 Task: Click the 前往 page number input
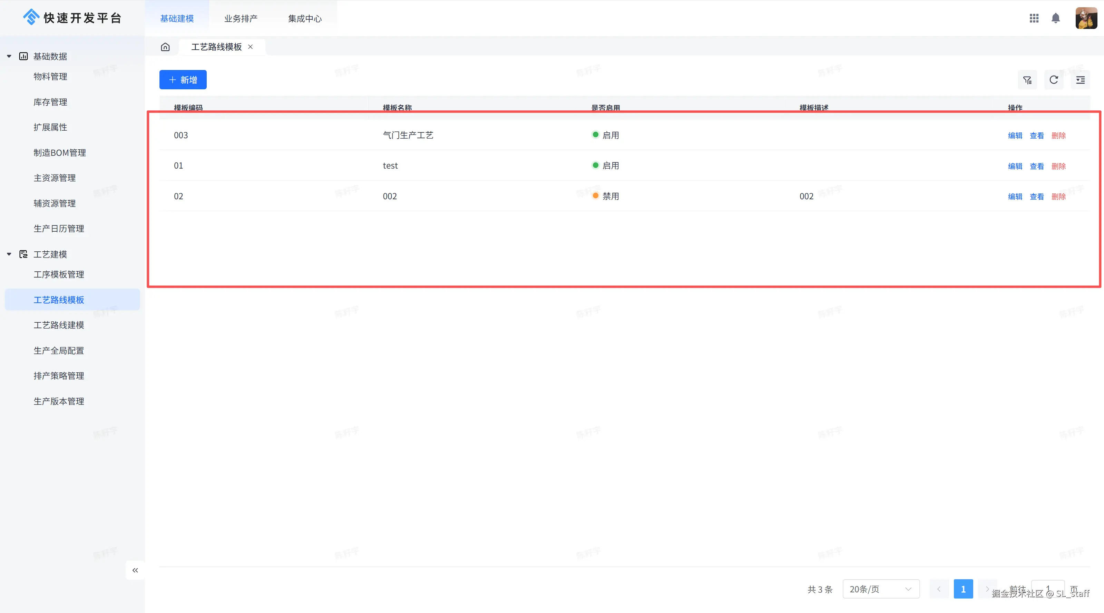[x=1048, y=589]
